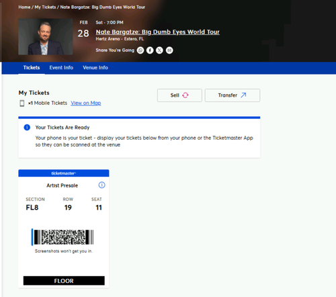Viewport: 336px width, 297px height.
Task: Open the Venue Info tab
Action: [x=95, y=68]
